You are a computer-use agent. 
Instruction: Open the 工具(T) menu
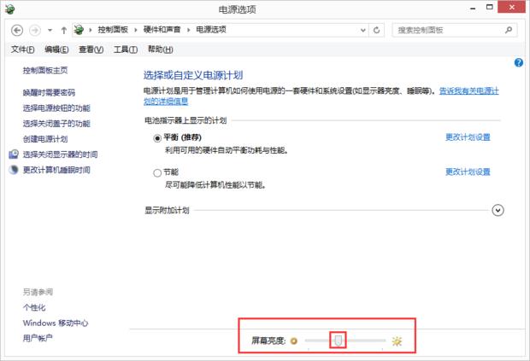(126, 49)
